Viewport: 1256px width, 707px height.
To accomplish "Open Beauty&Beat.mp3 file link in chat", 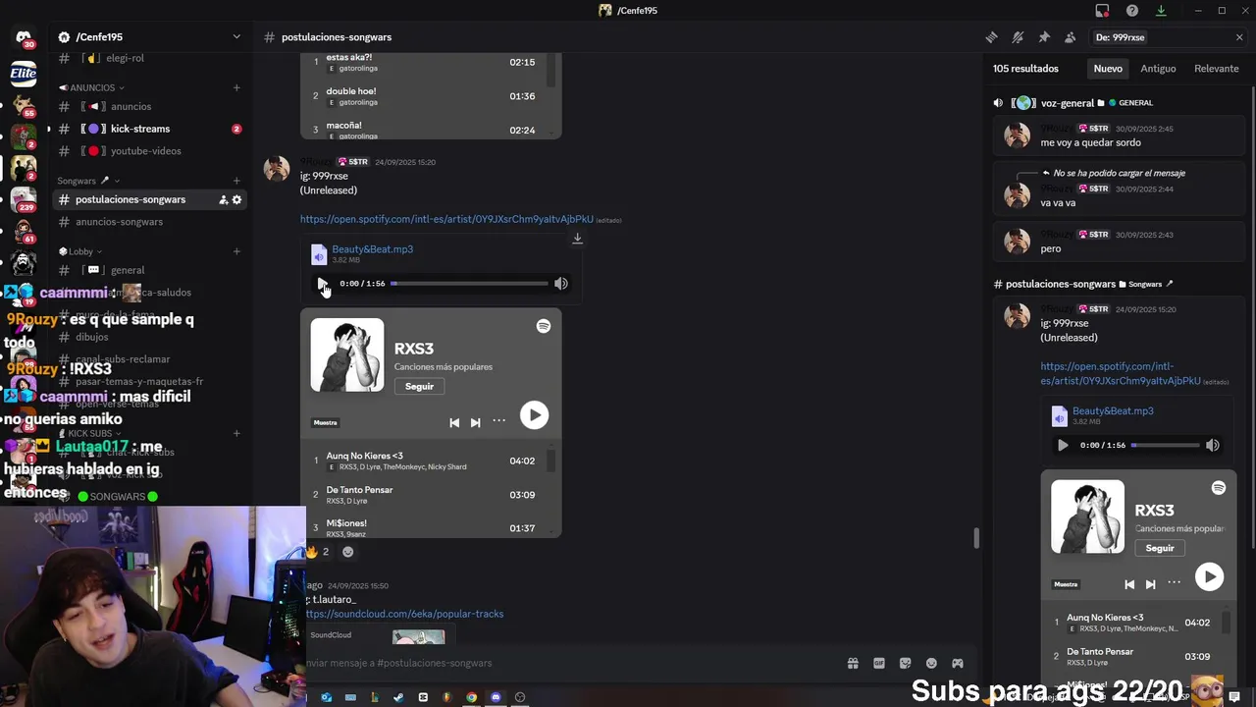I will pyautogui.click(x=372, y=249).
